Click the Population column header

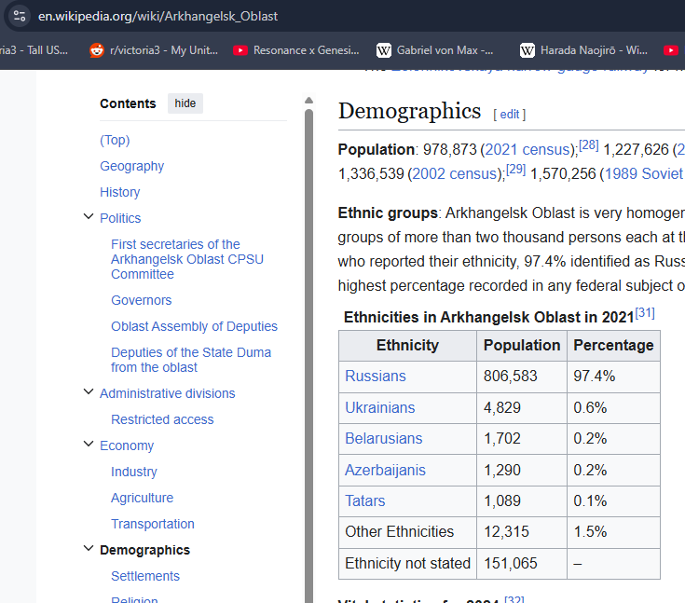[x=522, y=345]
